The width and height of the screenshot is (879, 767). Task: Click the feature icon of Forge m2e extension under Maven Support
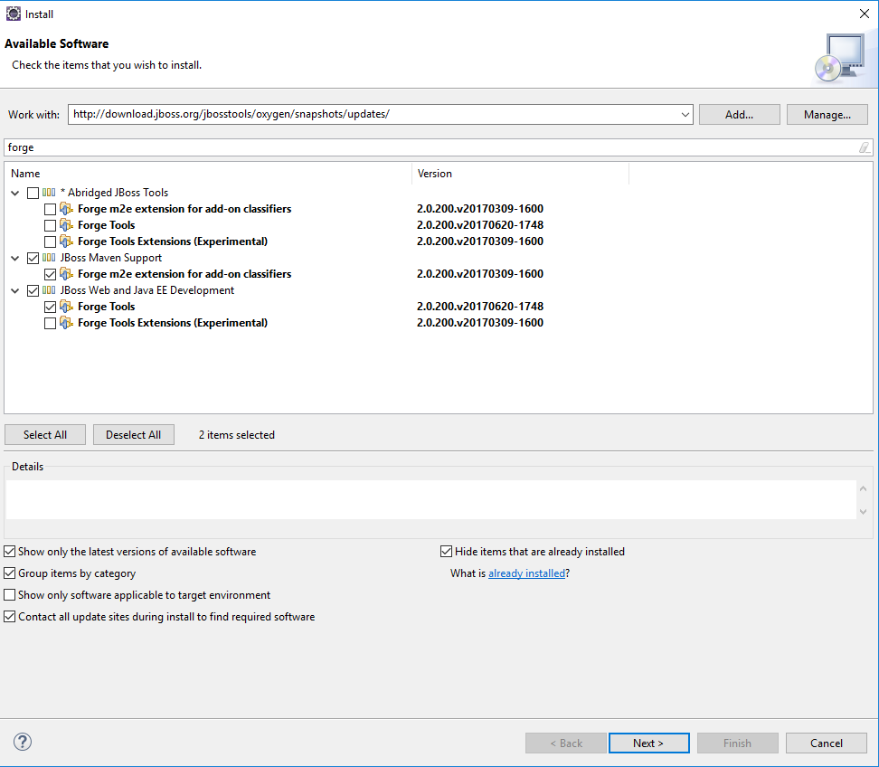point(66,274)
